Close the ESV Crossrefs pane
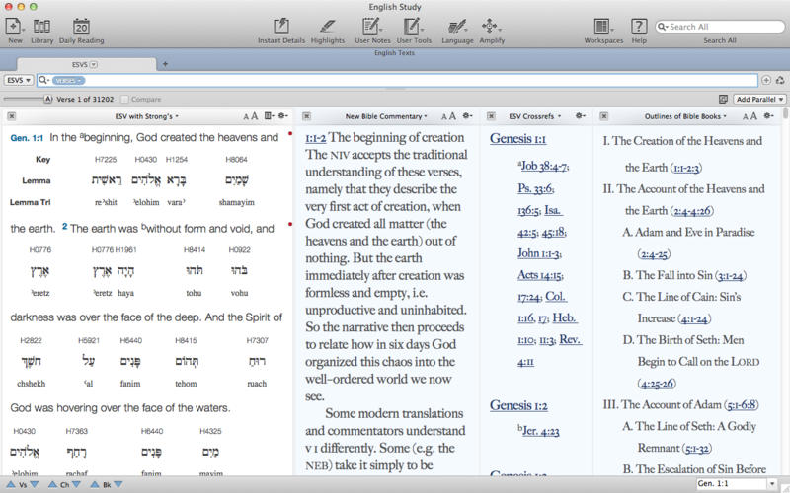790x493 pixels. click(489, 116)
